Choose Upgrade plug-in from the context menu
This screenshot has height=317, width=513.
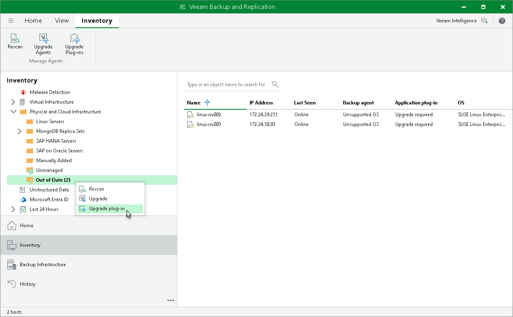click(x=107, y=208)
